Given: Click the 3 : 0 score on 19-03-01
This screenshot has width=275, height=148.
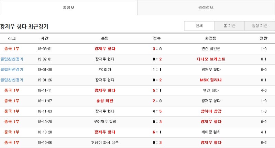Looking at the screenshot, I should pyautogui.click(x=157, y=49).
